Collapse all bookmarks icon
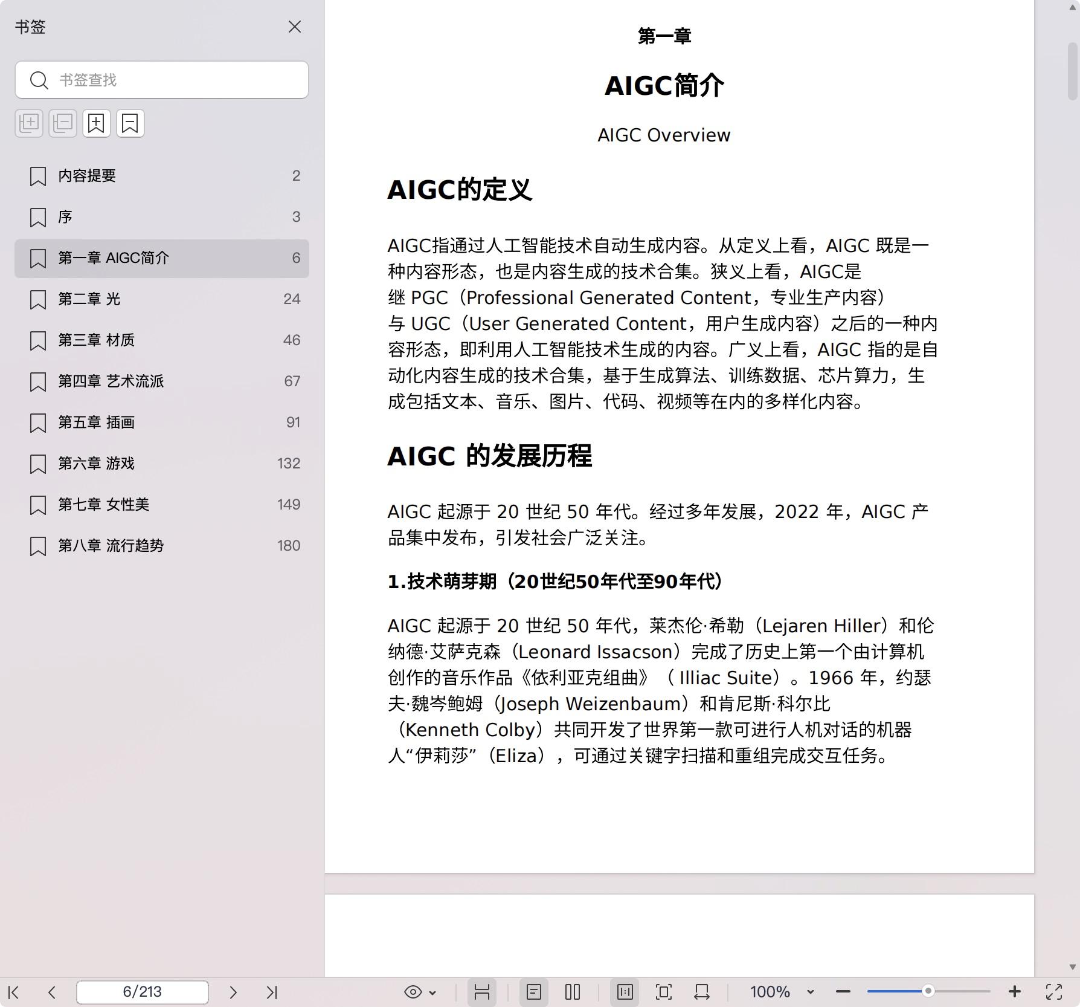The image size is (1080, 1007). tap(63, 123)
